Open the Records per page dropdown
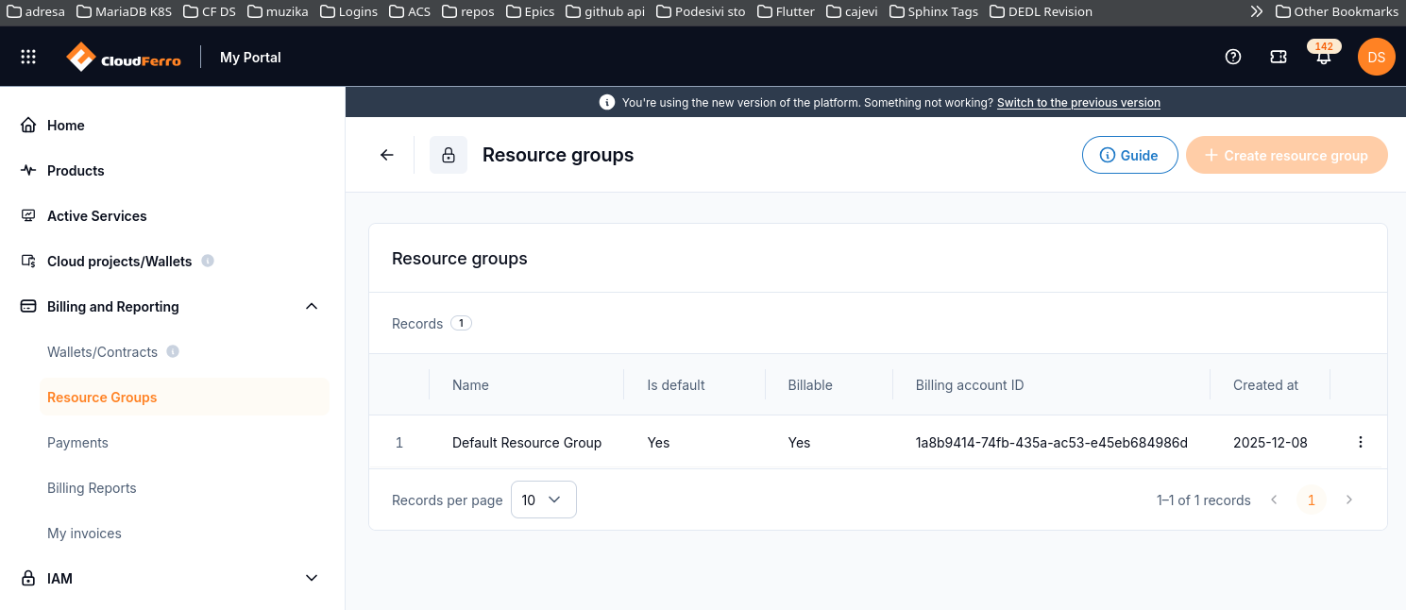Image resolution: width=1406 pixels, height=610 pixels. (544, 500)
